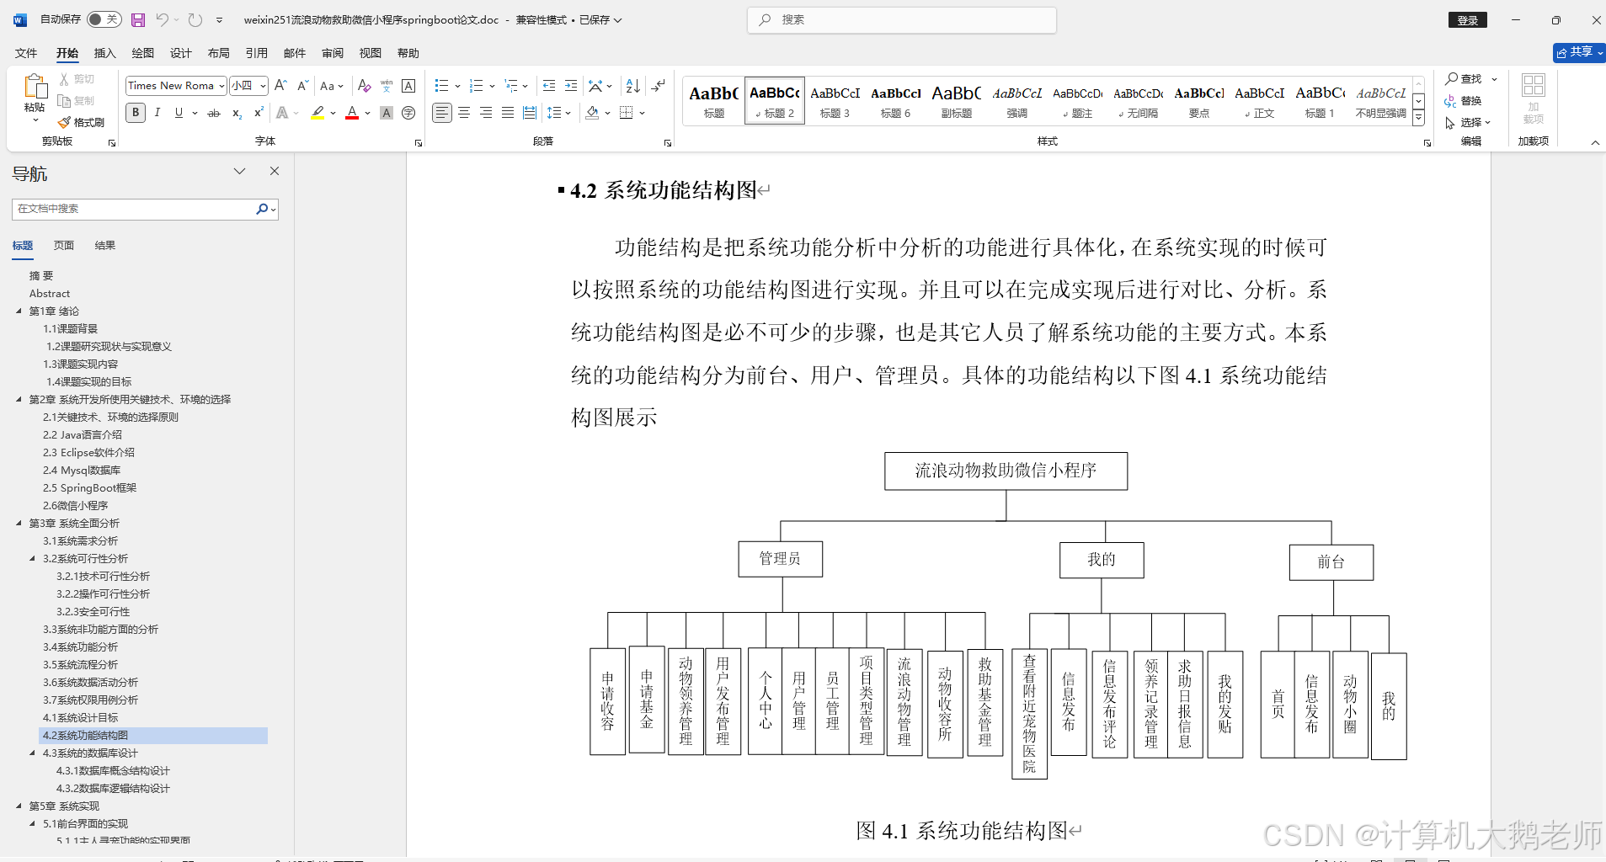Clear all formatting with the eraser icon
The width and height of the screenshot is (1606, 862).
[x=364, y=86]
